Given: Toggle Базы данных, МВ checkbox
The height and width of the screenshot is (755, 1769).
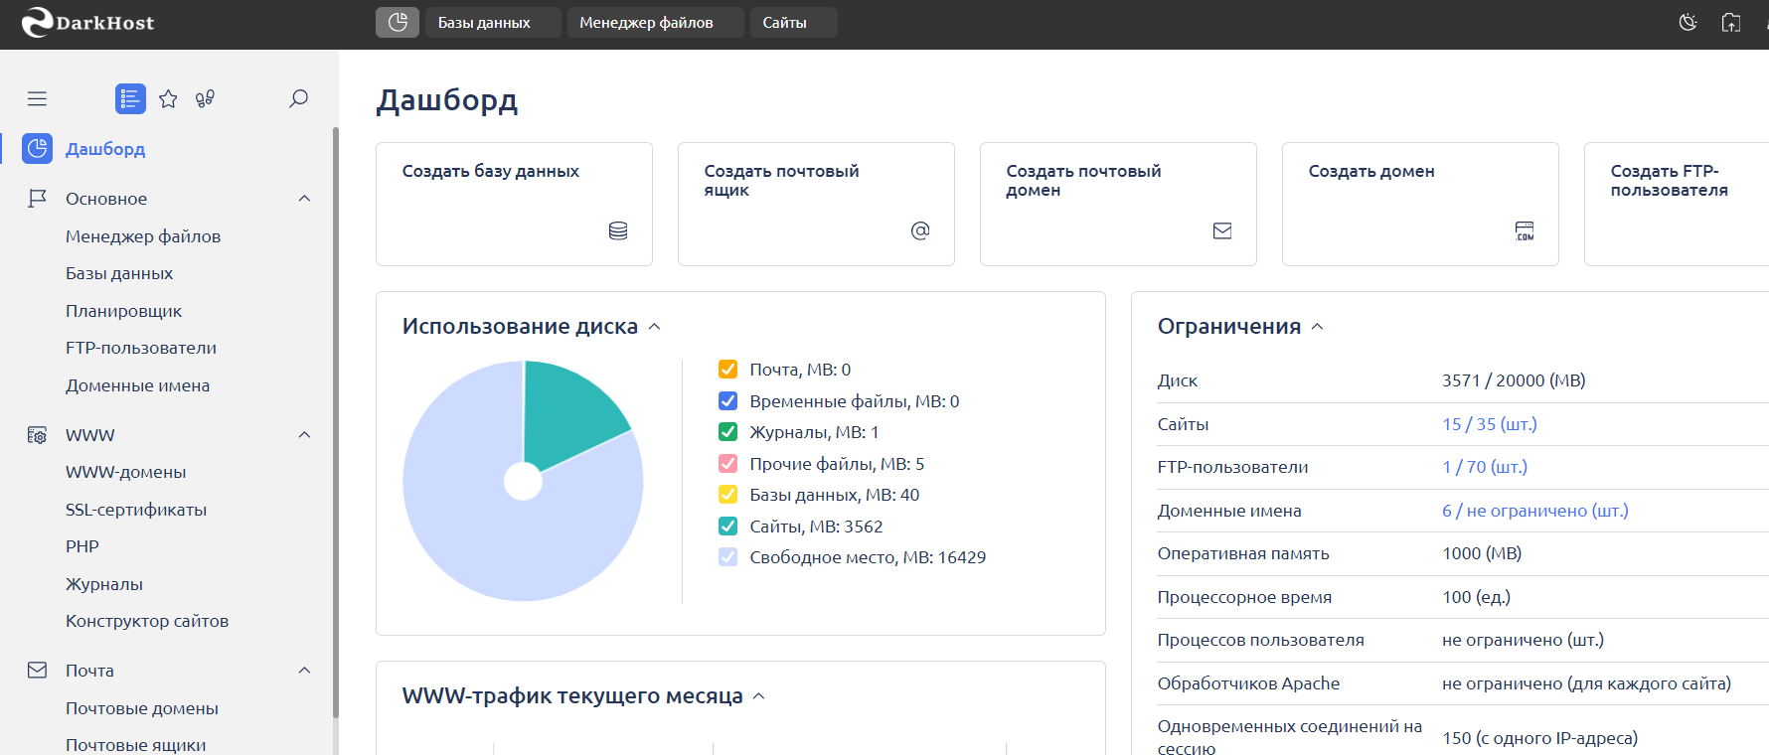Looking at the screenshot, I should 727,495.
